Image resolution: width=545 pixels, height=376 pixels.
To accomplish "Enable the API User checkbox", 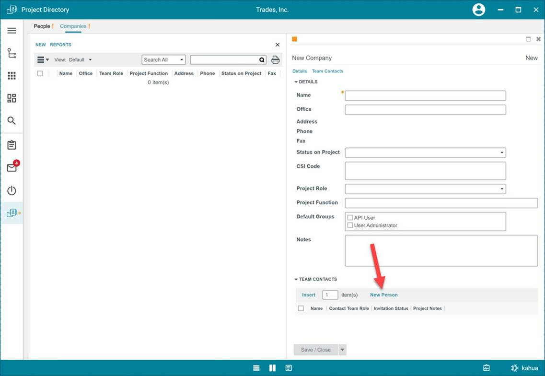I will [x=350, y=218].
